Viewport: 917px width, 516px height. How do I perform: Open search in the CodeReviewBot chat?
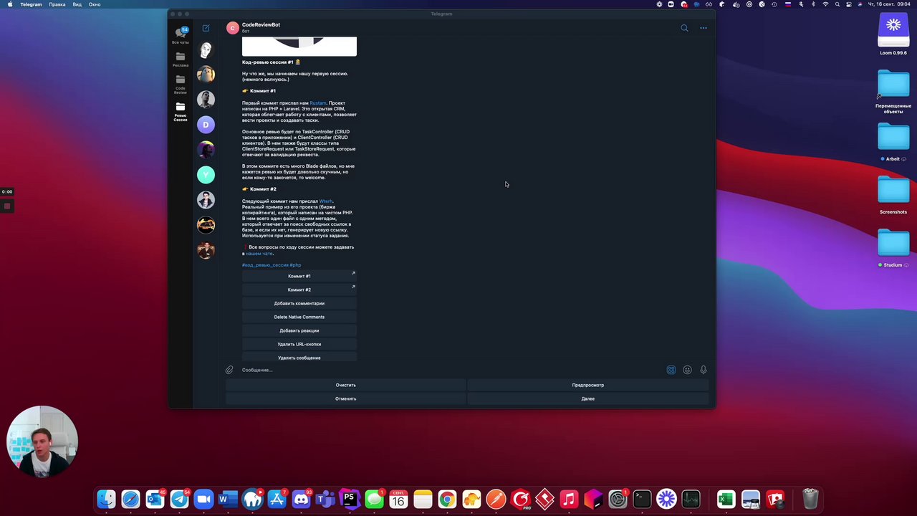(x=684, y=28)
